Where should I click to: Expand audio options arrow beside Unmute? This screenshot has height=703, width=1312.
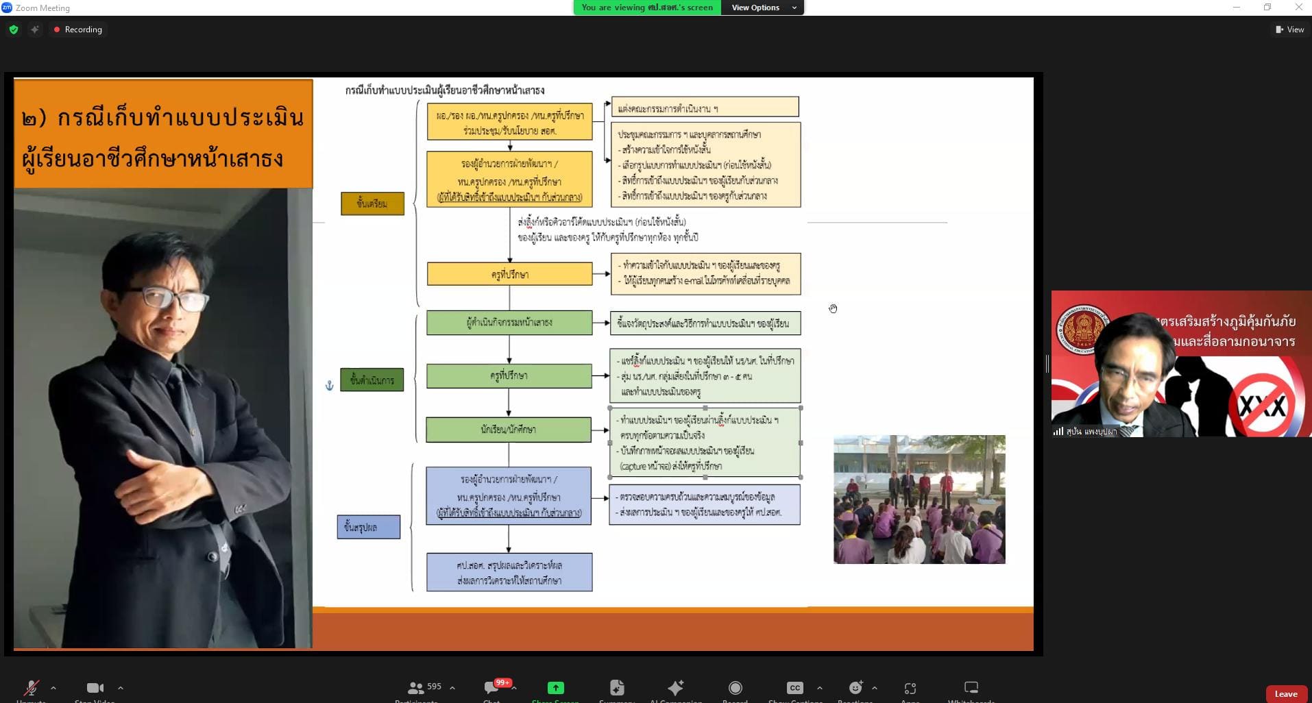(53, 688)
